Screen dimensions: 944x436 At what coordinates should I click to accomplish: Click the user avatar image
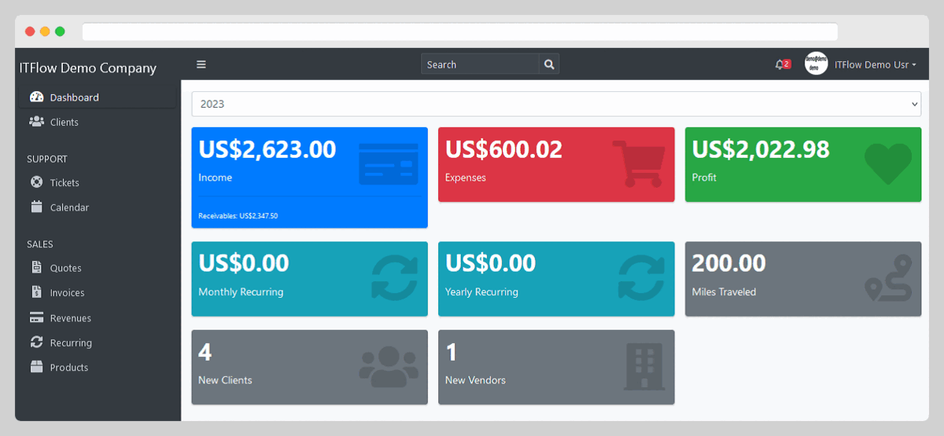pos(816,64)
